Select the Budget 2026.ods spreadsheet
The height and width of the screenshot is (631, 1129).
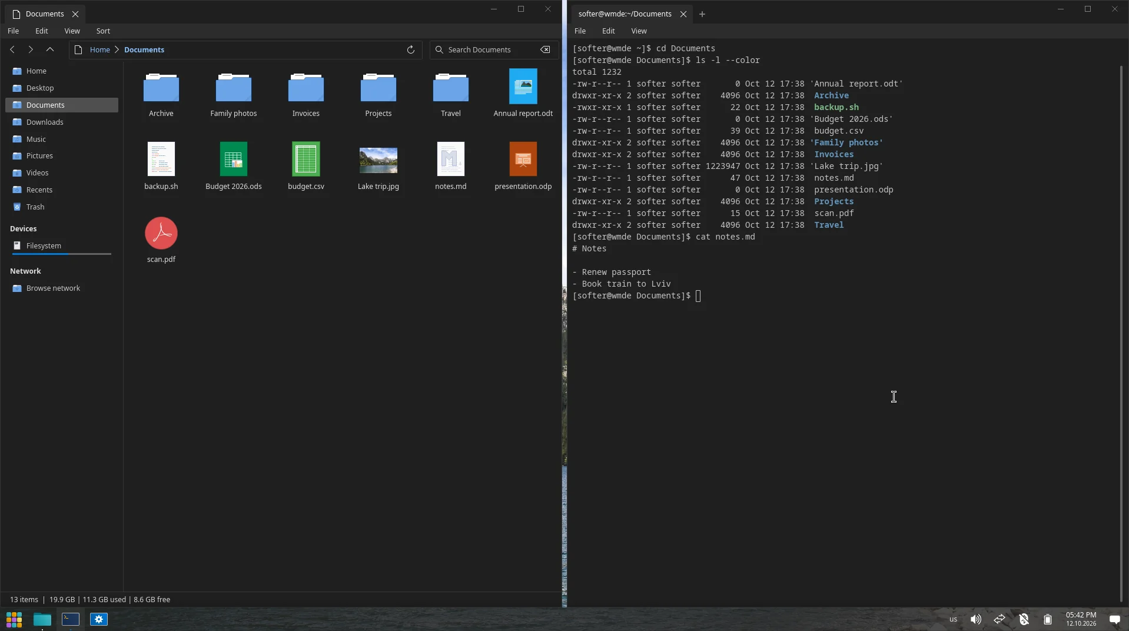click(x=234, y=159)
